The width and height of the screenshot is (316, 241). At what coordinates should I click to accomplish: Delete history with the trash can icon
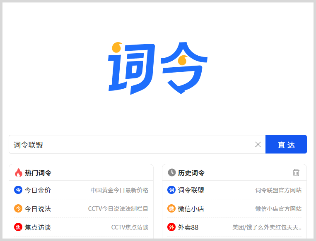(296, 172)
